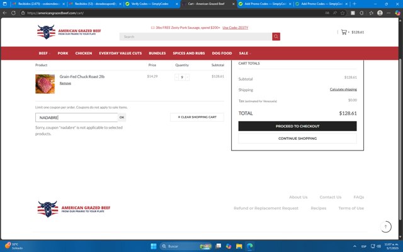Open SPICES AND RUBS category
The width and height of the screenshot is (403, 252).
[x=189, y=53]
